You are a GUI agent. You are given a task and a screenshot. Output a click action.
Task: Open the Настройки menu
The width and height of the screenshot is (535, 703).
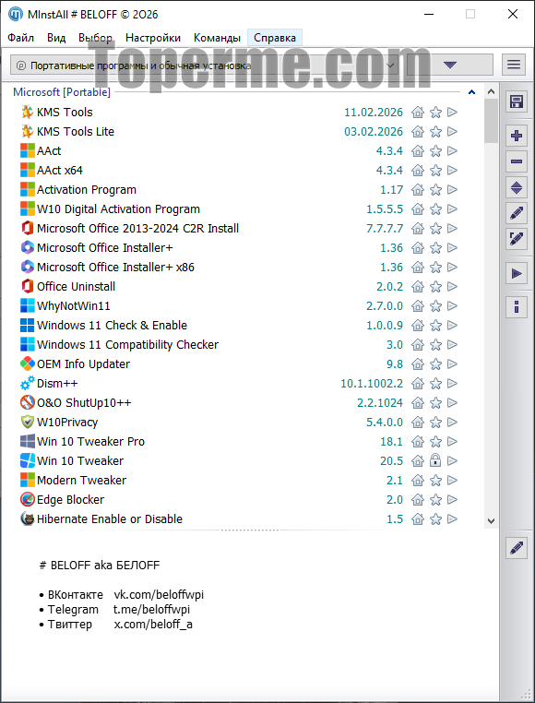pyautogui.click(x=153, y=38)
